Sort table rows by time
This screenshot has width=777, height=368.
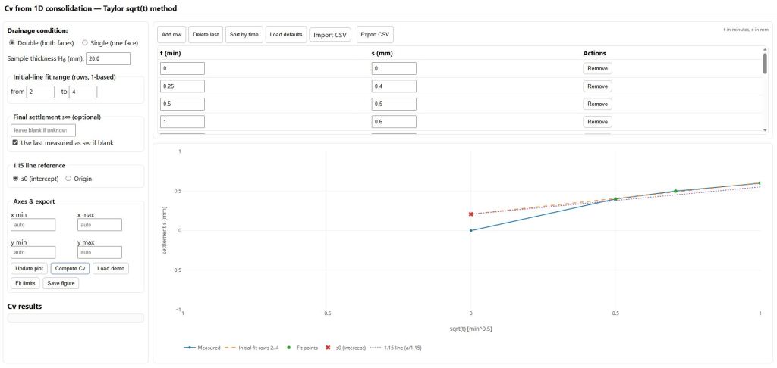pyautogui.click(x=244, y=35)
